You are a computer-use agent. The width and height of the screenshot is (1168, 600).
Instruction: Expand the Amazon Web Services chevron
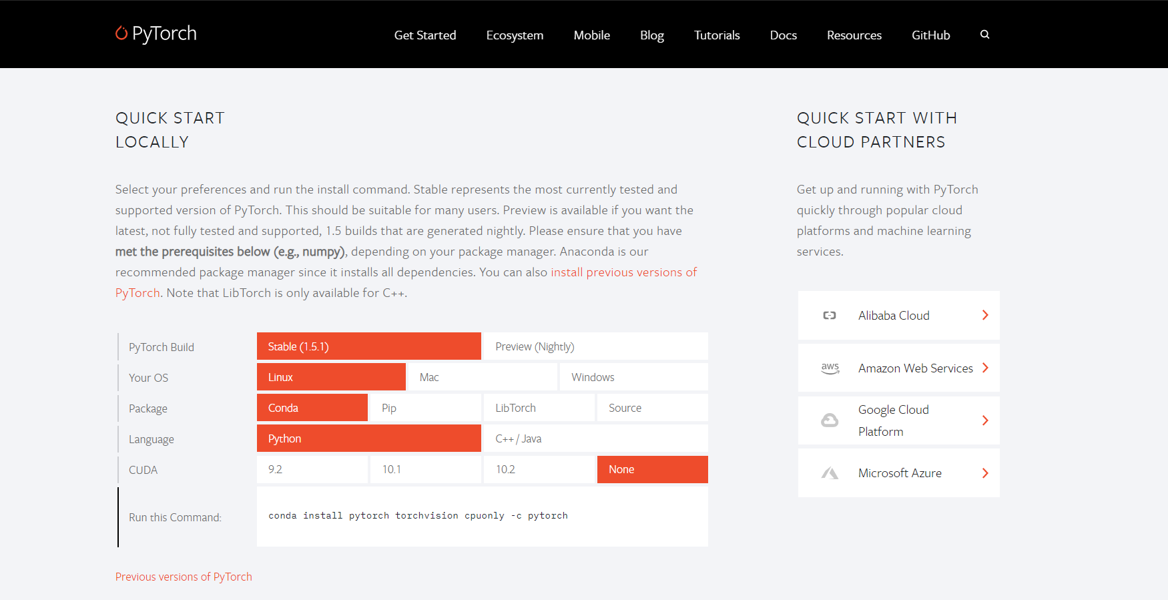(985, 368)
